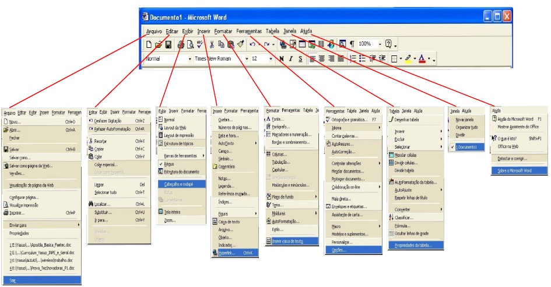The image size is (551, 287).
Task: Center text with the alignment icon
Action: pyautogui.click(x=322, y=59)
